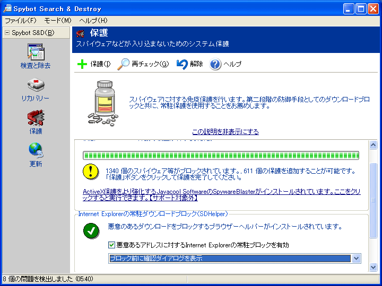Click the 更新 sidebar label
Image resolution: width=382 pixels, height=286 pixels.
36,164
